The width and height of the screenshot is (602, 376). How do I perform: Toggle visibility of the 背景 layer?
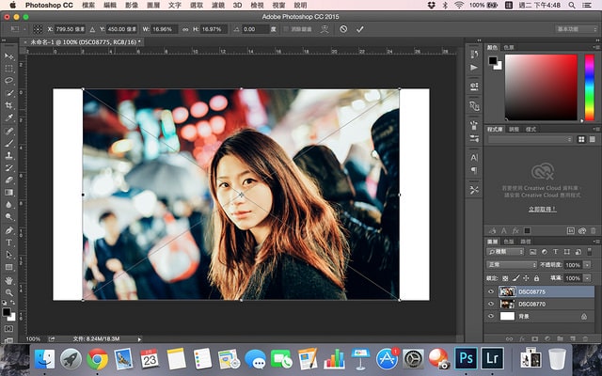[x=491, y=318]
